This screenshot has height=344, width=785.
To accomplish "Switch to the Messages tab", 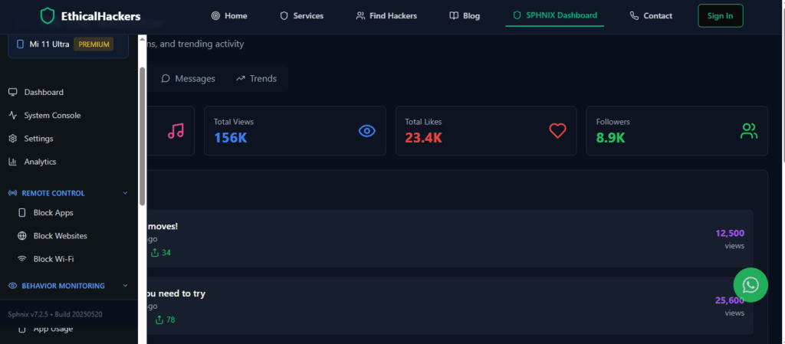I will (x=189, y=78).
